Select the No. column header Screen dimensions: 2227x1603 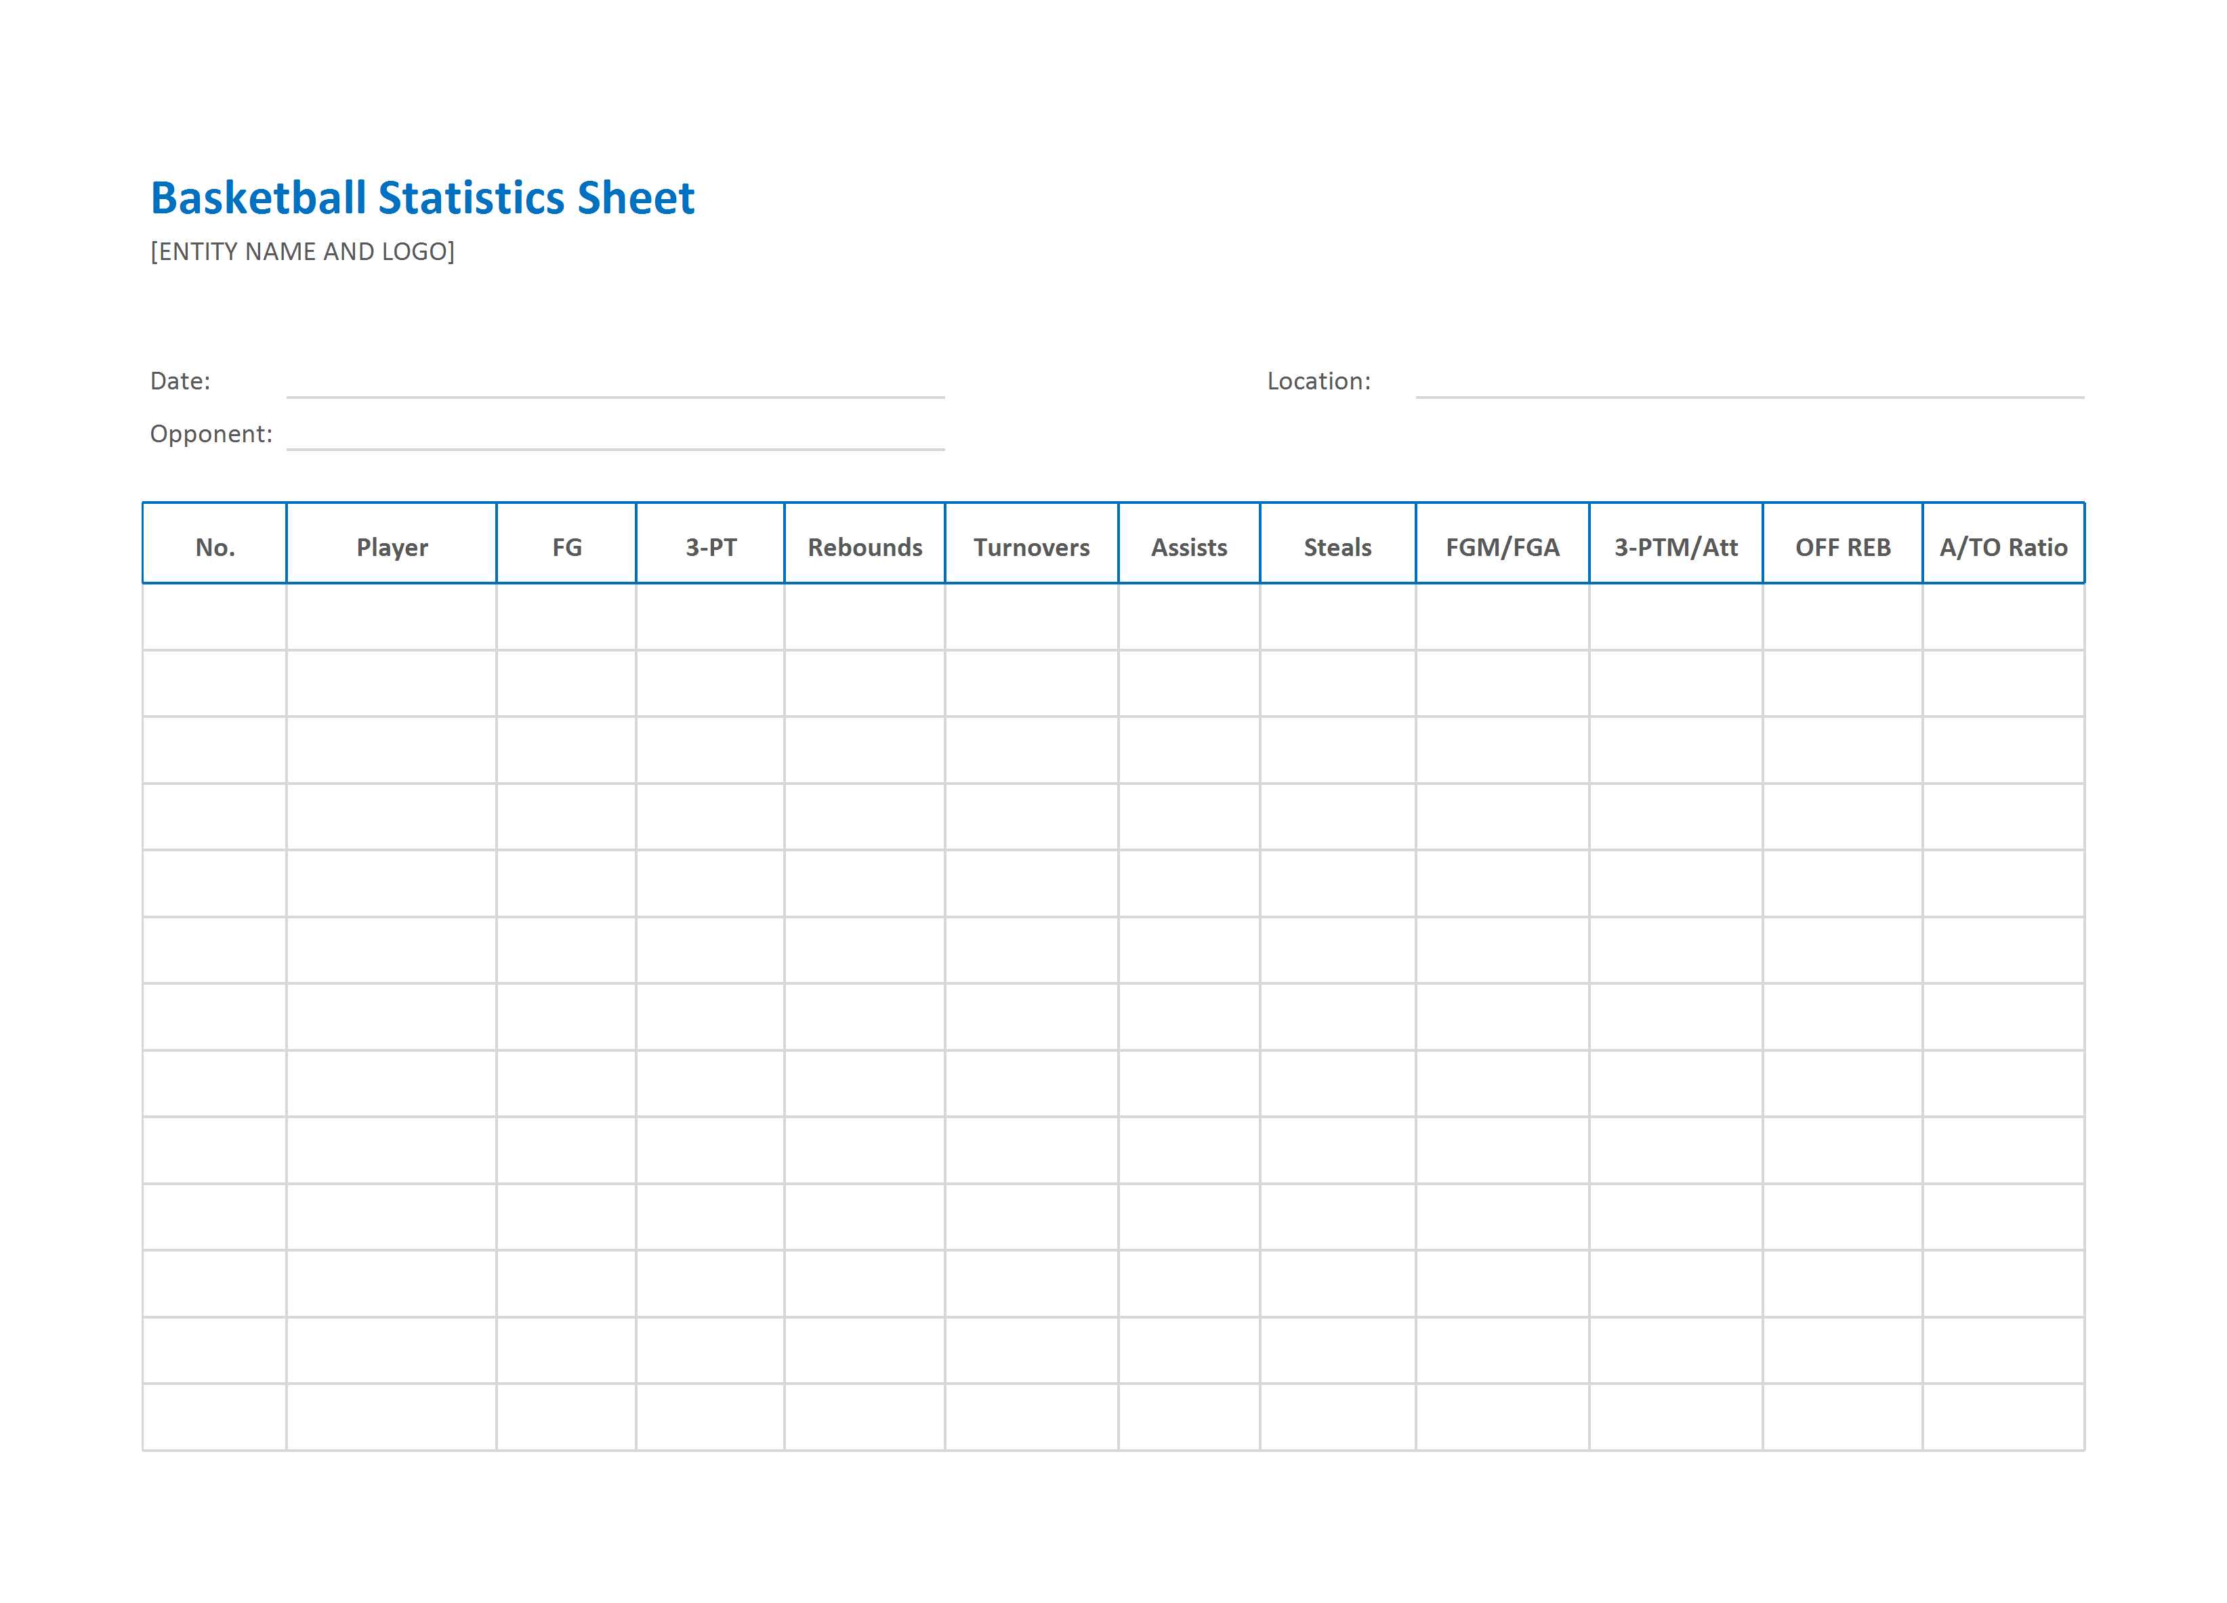coord(215,544)
